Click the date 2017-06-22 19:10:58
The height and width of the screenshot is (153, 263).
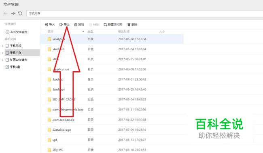click(x=132, y=119)
